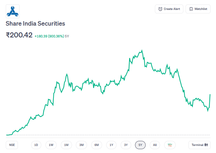Show the 3Y price chart
216x153 pixels.
click(x=126, y=145)
